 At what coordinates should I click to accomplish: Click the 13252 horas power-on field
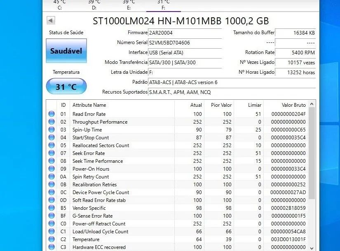click(295, 73)
